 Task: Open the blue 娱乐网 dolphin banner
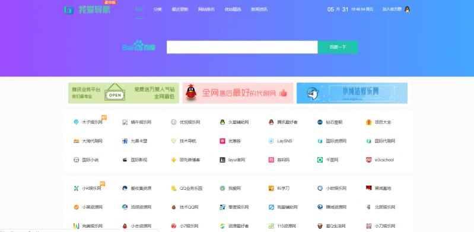[x=352, y=93]
